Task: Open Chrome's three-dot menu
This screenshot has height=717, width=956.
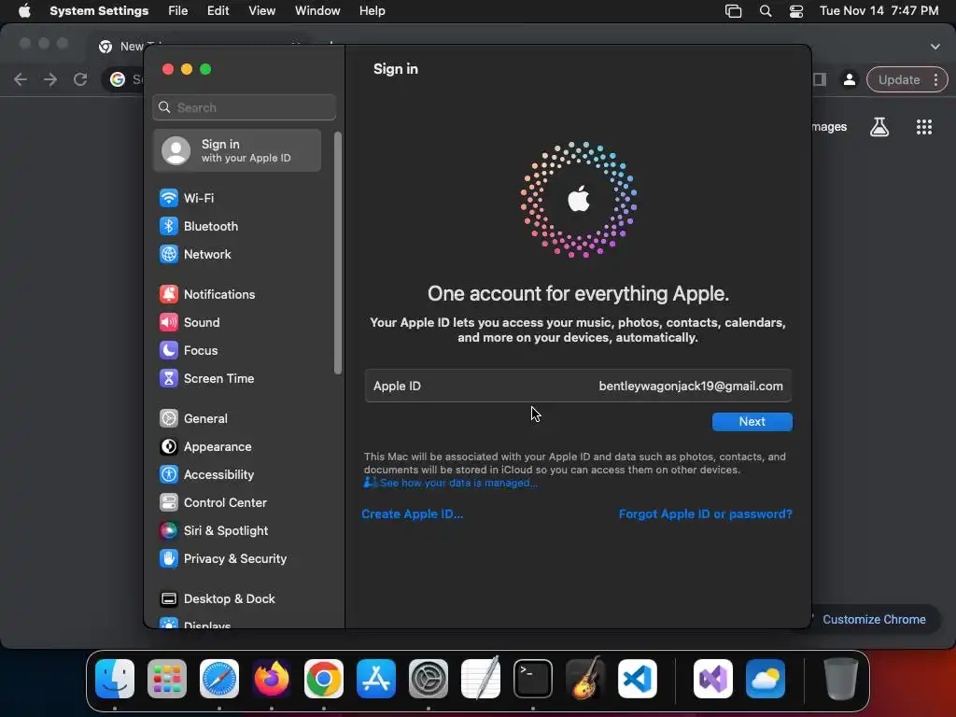Action: pos(935,80)
